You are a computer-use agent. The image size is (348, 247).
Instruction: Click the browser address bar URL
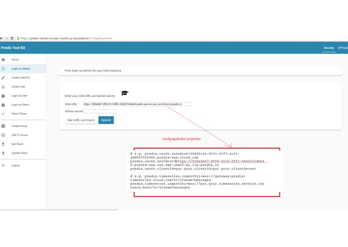click(x=67, y=38)
